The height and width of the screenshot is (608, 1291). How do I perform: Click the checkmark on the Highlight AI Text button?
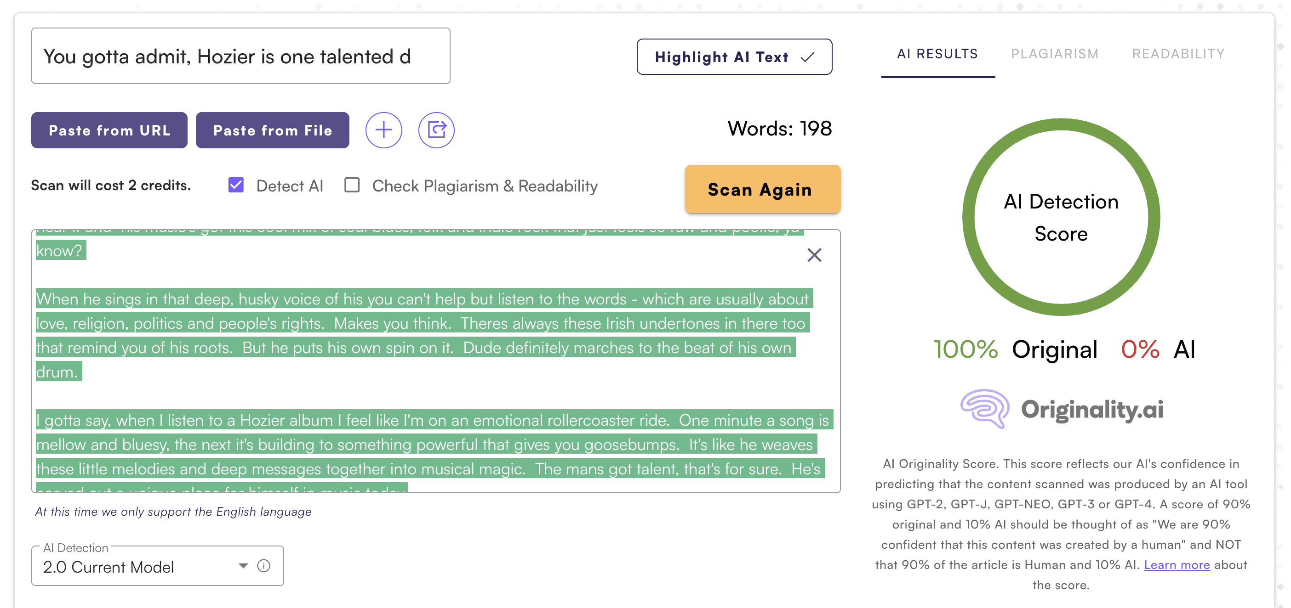pos(807,57)
